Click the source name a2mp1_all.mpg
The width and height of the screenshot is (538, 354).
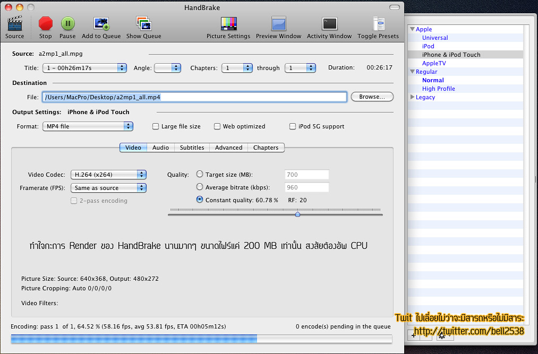[x=61, y=54]
